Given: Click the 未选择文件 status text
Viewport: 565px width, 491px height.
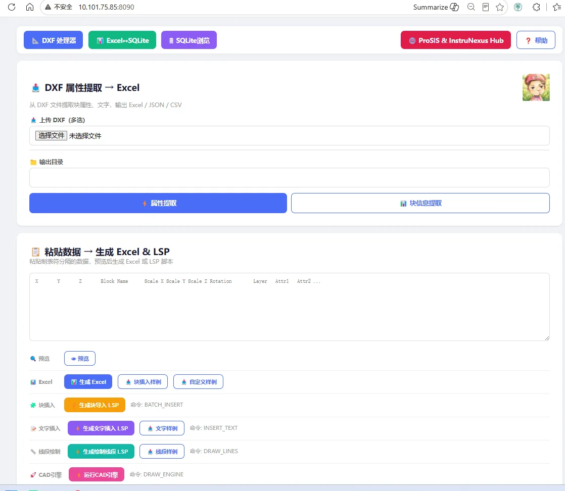Looking at the screenshot, I should click(x=85, y=136).
